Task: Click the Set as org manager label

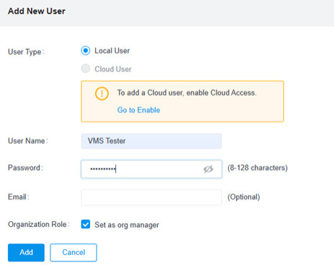Action: click(x=127, y=225)
